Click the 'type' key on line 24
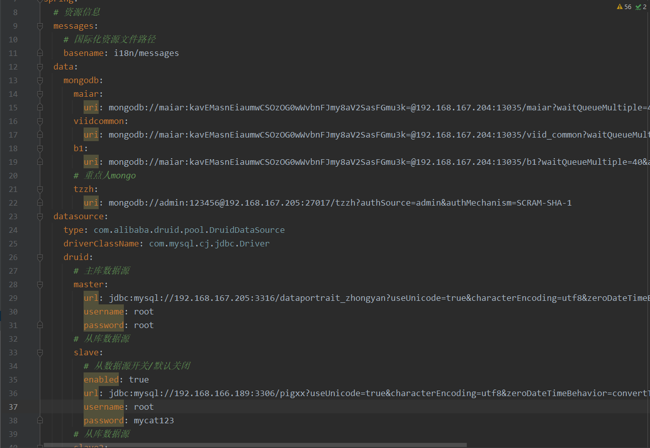 (x=74, y=230)
